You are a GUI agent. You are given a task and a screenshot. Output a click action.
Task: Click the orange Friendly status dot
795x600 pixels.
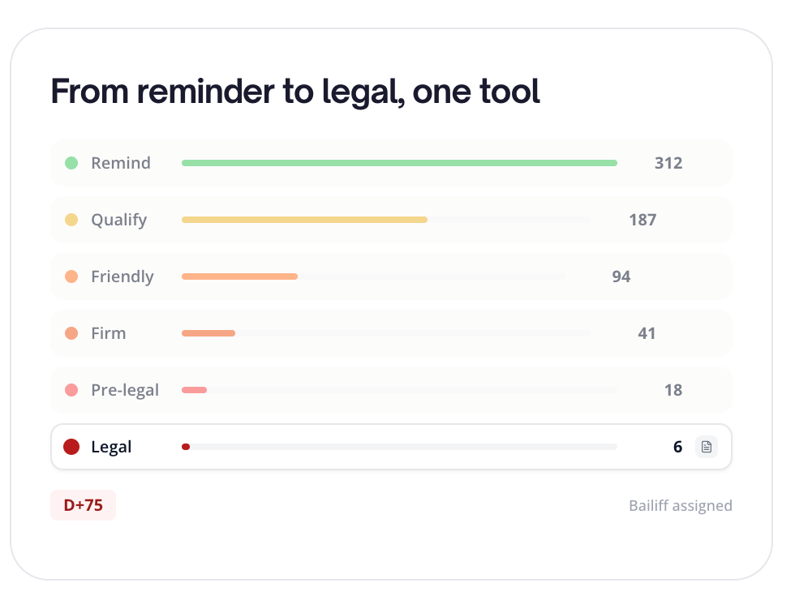tap(71, 276)
